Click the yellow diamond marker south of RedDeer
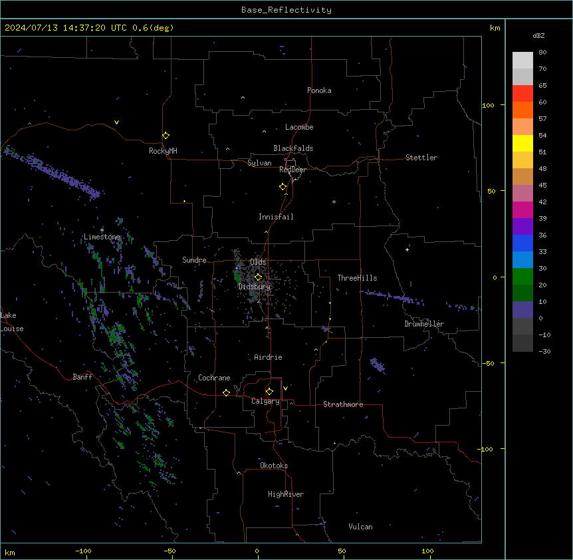 [283, 187]
